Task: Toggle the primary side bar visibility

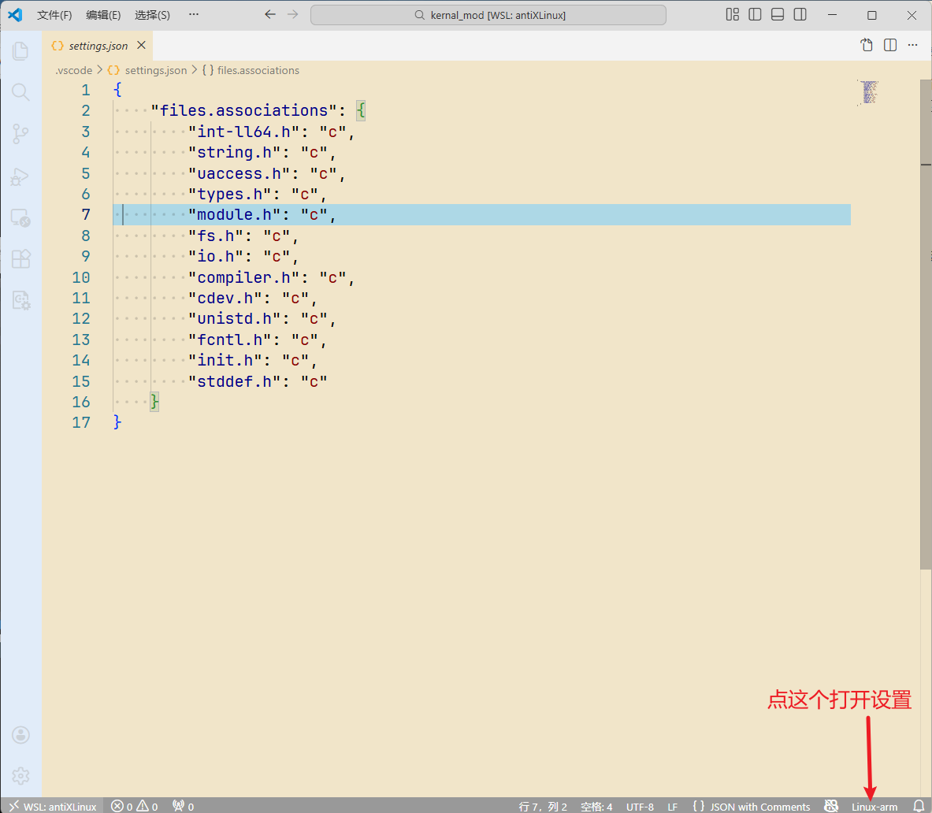Action: 755,15
